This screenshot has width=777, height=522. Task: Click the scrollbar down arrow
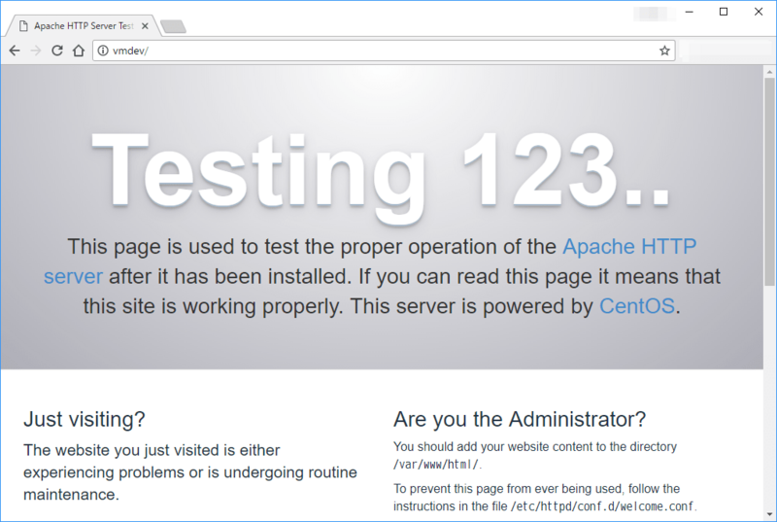(769, 514)
